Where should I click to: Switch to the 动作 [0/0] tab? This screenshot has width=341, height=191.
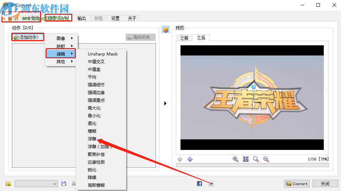pyautogui.click(x=58, y=18)
